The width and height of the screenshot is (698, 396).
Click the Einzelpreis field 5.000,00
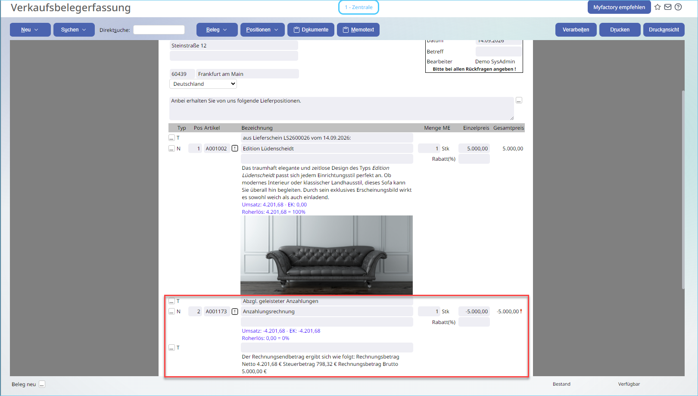coord(474,148)
